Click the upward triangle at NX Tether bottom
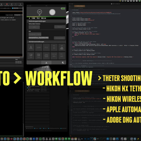The image size is (141, 141). 46,63
